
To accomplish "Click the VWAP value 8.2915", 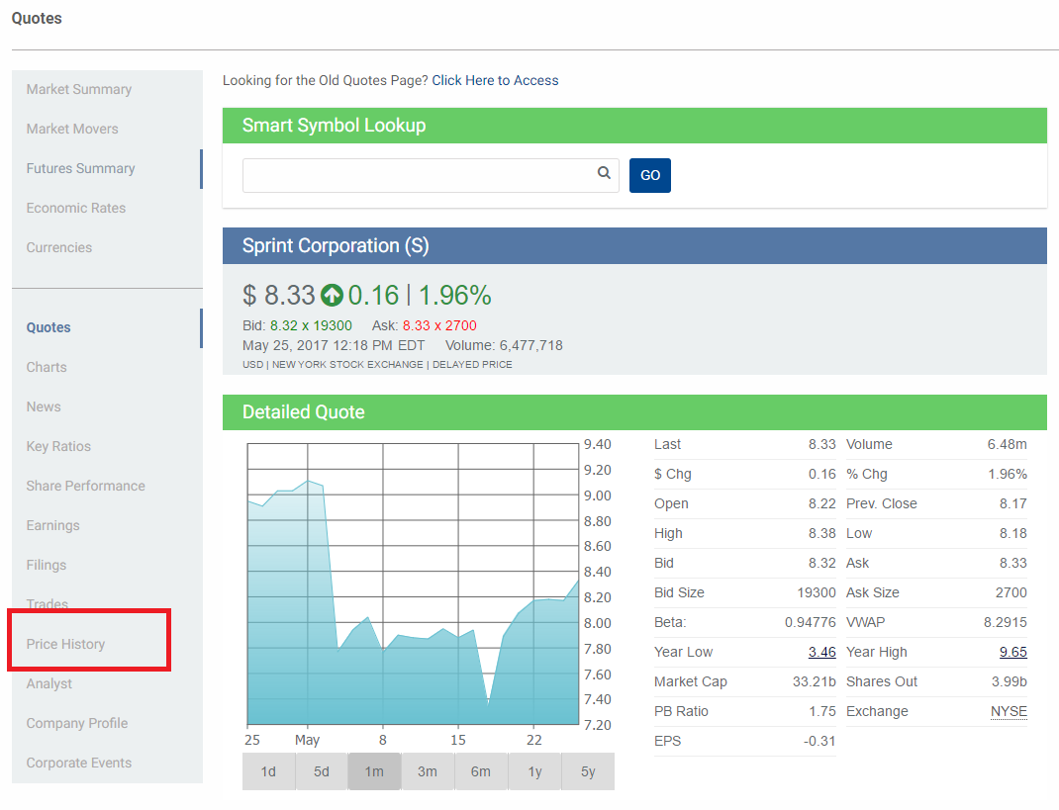I will tap(1005, 622).
